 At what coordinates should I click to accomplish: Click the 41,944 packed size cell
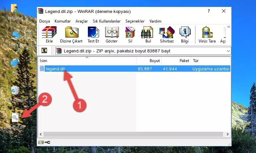coord(170,69)
